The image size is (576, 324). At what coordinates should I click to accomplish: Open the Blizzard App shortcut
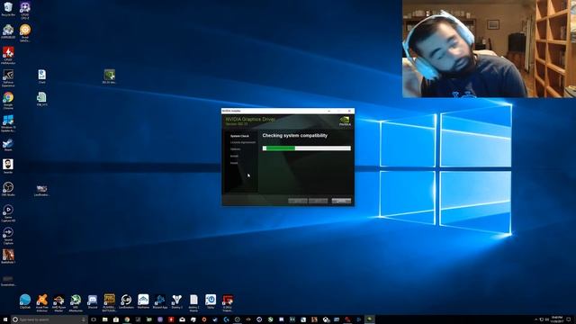click(160, 301)
